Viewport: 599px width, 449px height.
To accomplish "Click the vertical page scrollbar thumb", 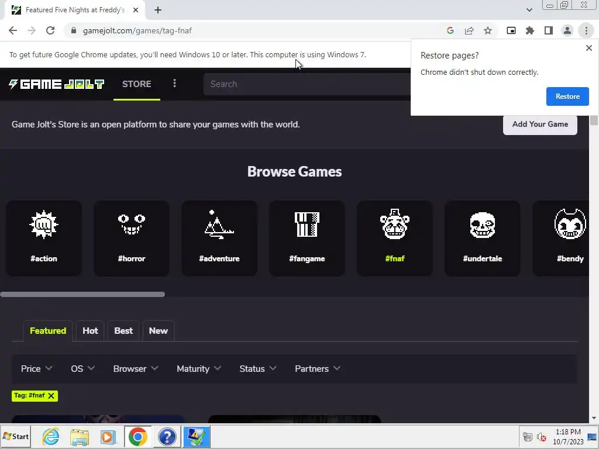I will click(x=594, y=120).
